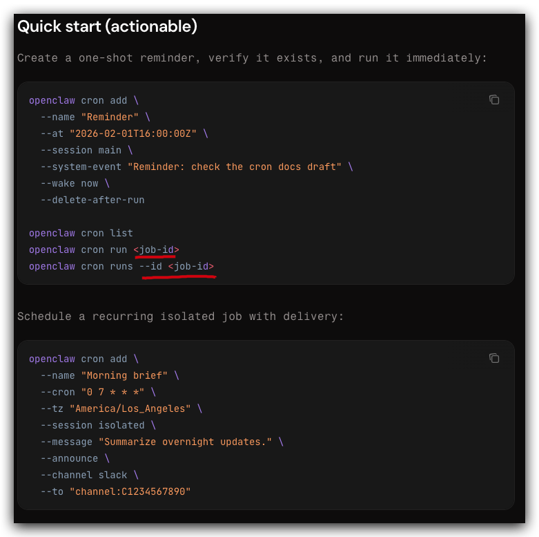
Task: Click the 'openclaw cron run <job-id>' line
Action: [104, 250]
